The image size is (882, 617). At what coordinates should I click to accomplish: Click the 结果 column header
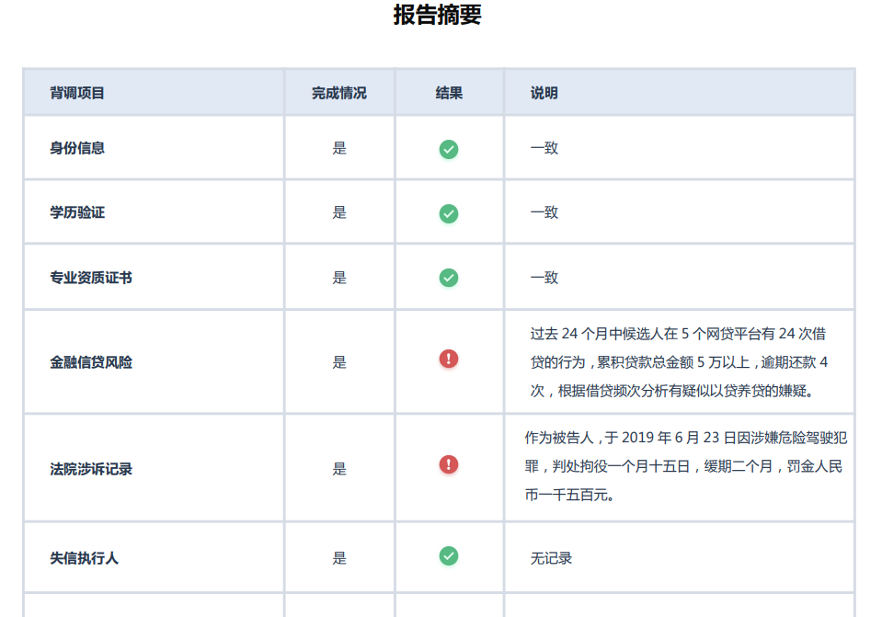coord(449,93)
